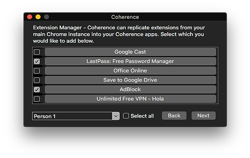The height and width of the screenshot is (158, 250).
Task: Pick the Save to Google Drive row
Action: (x=130, y=80)
